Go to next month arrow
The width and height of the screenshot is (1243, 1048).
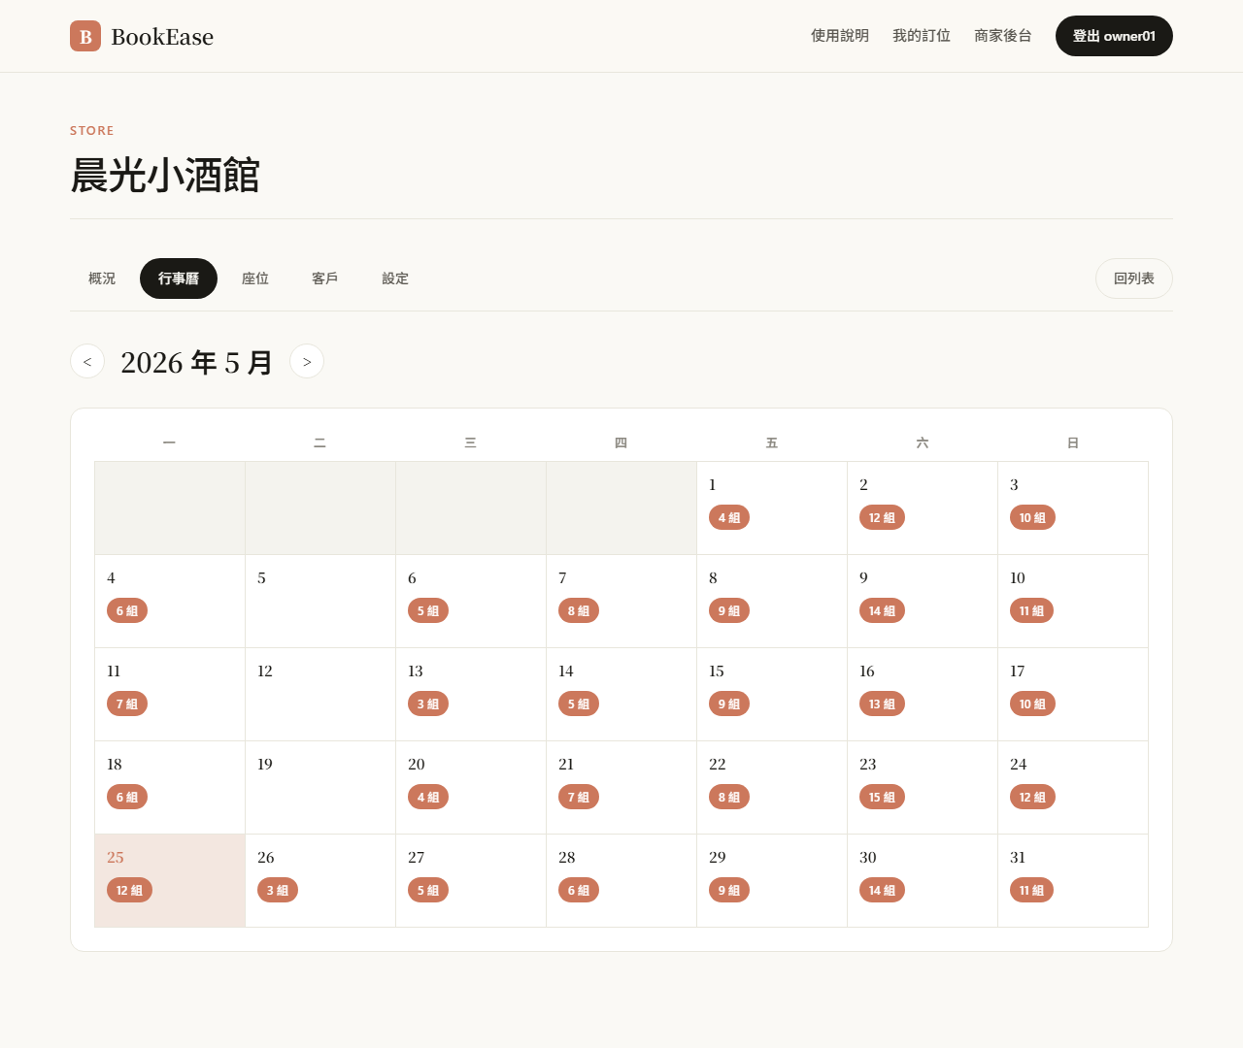tap(307, 361)
